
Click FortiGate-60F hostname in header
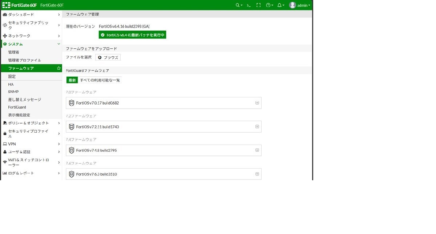[x=52, y=5]
